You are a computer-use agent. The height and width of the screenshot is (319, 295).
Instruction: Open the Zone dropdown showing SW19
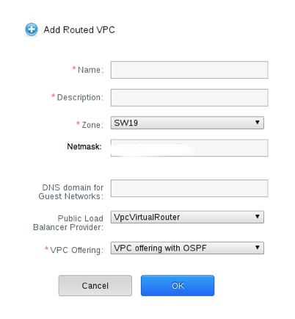click(187, 123)
